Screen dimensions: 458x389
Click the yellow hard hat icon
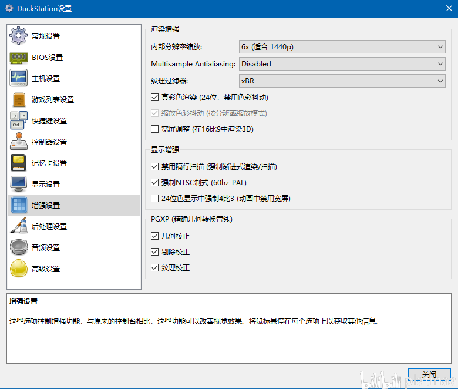click(x=19, y=269)
